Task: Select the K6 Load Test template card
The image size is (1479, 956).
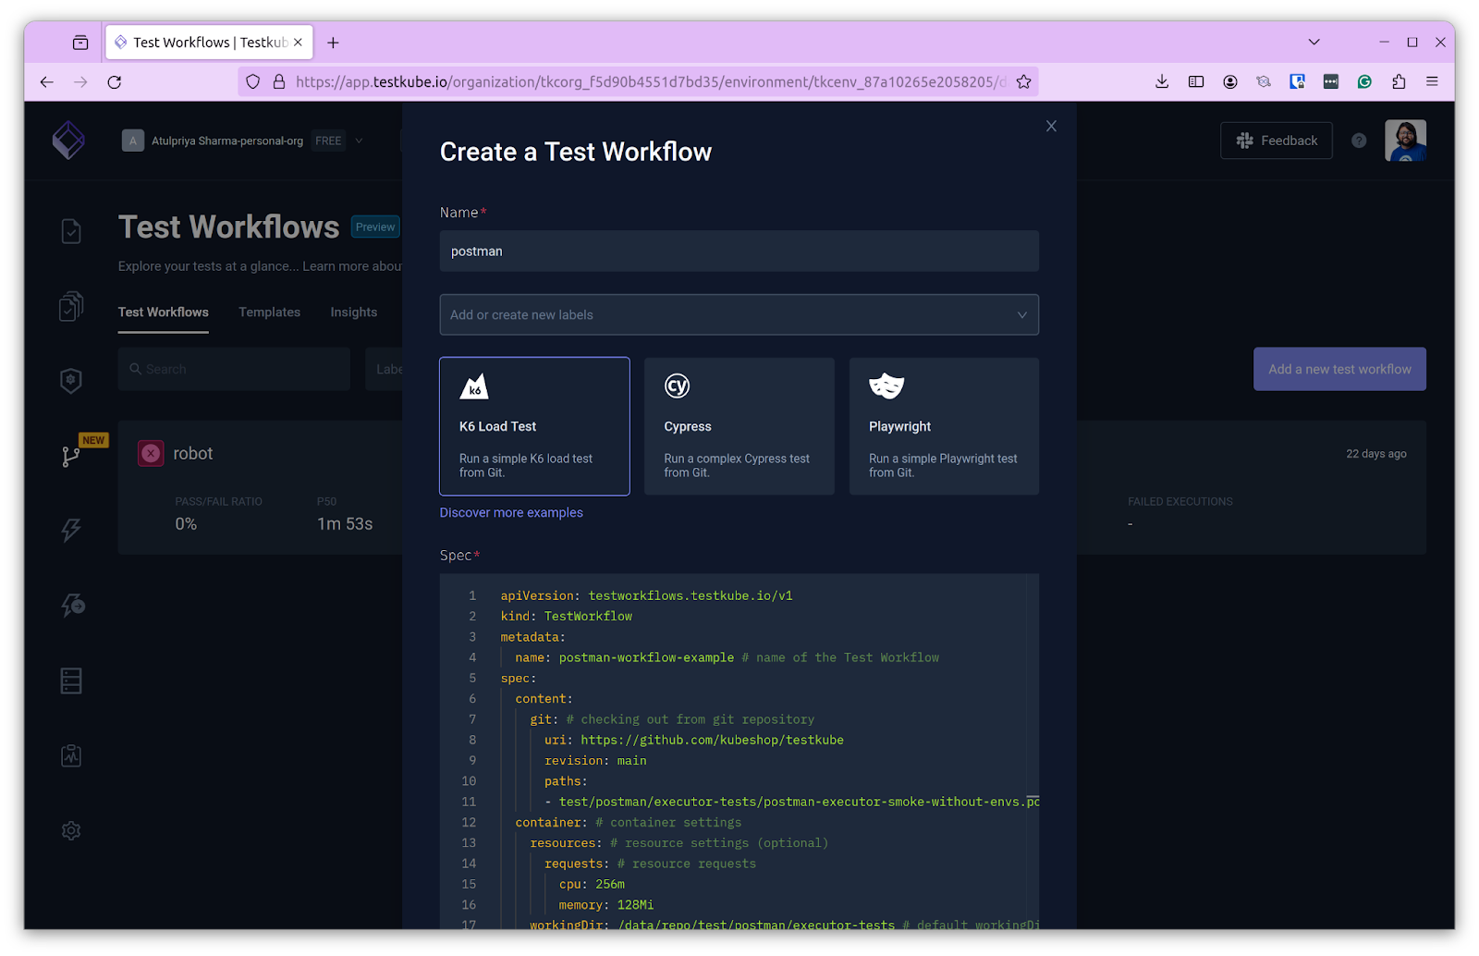Action: [x=534, y=426]
